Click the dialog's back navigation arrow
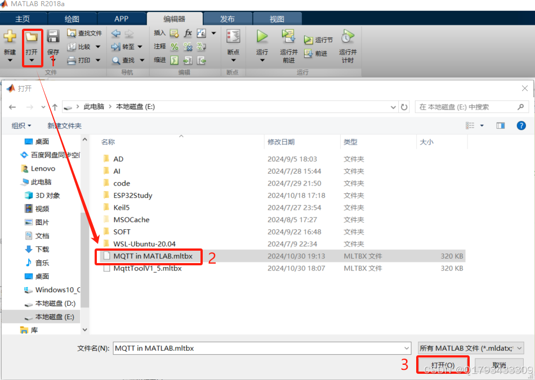The height and width of the screenshot is (380, 535). [x=12, y=107]
